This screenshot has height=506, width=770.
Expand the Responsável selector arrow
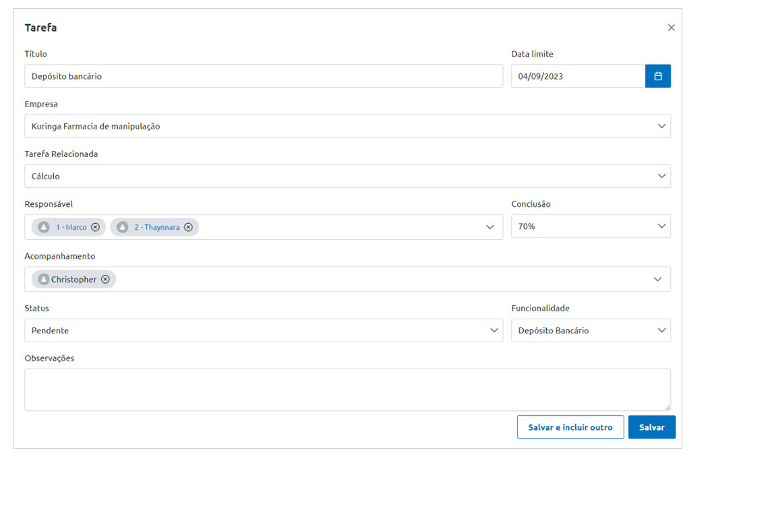tap(490, 227)
